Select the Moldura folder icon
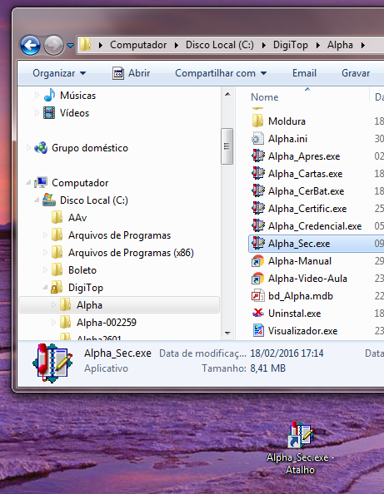 pyautogui.click(x=257, y=121)
